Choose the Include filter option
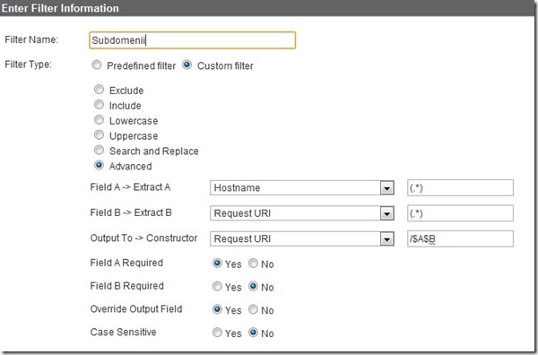 (99, 105)
